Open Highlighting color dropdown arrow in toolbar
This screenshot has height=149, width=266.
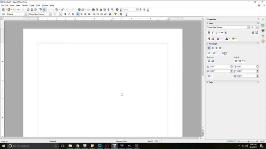click(x=118, y=14)
